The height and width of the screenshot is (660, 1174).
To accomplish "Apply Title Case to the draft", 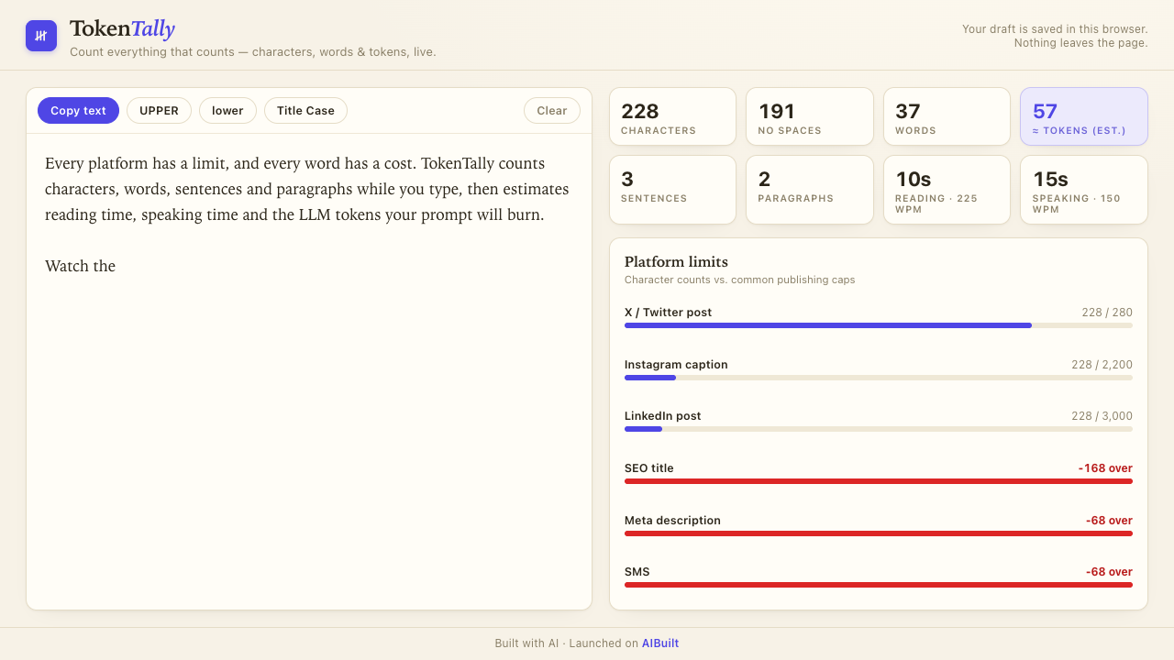I will (x=305, y=111).
